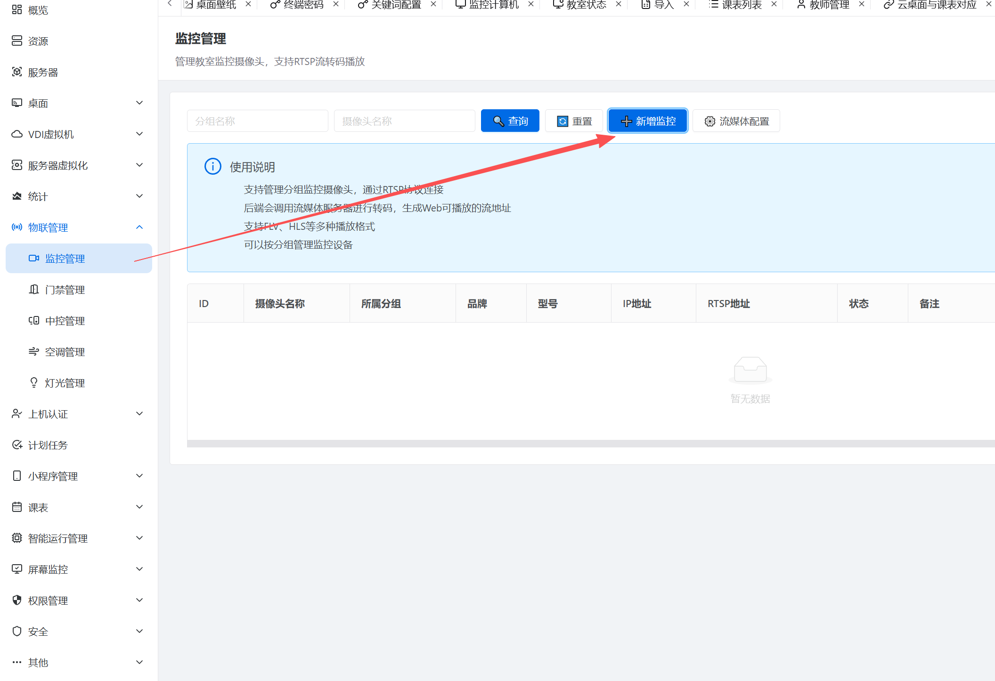Expand the VDI虚拟机 menu section

[139, 134]
